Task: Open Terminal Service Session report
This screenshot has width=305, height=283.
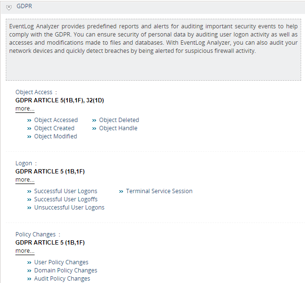Action: [x=159, y=191]
